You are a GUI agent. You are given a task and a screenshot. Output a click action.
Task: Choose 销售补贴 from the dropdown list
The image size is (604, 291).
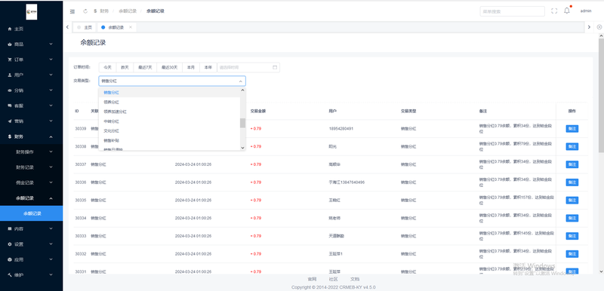(169, 141)
